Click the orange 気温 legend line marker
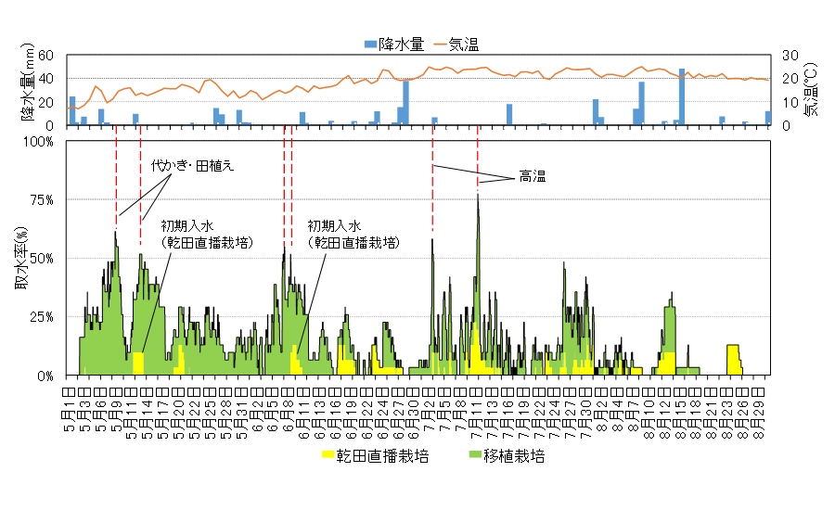Viewport: 835px width, 510px height. 440,45
